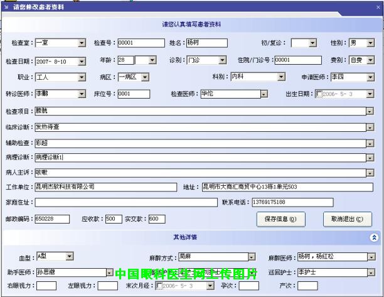Viewport: 384px width, 297px height.
Task: Enable the 末次月经 date checkbox
Action: (x=159, y=286)
